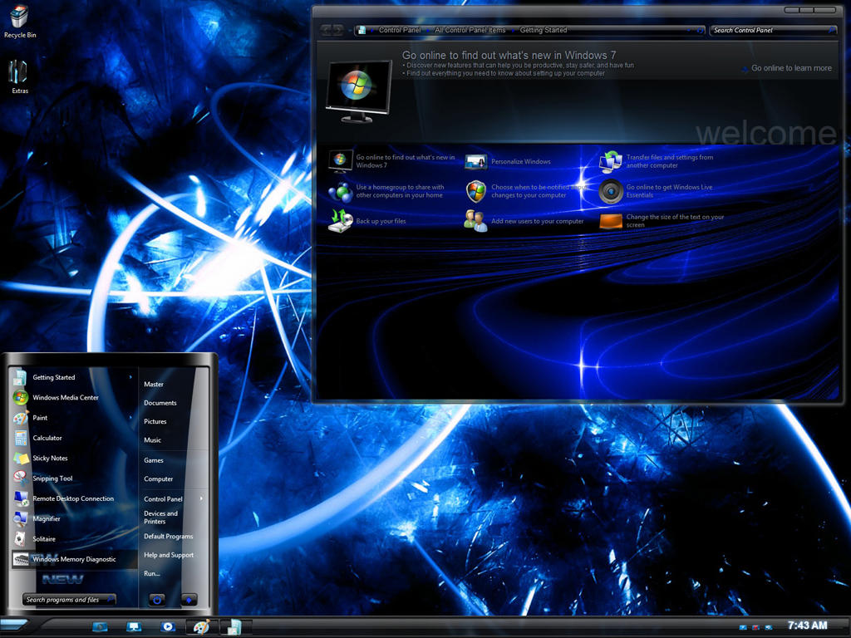Click the volume tray icon
851x638 pixels.
769,627
